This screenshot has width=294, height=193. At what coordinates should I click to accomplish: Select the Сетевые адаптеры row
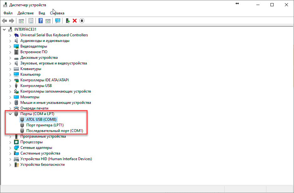click(36, 148)
